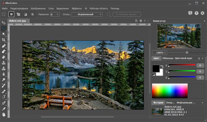Open the 100% zoom dropdown in Navigator

click(159, 52)
